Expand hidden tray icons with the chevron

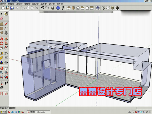tap(133, 112)
